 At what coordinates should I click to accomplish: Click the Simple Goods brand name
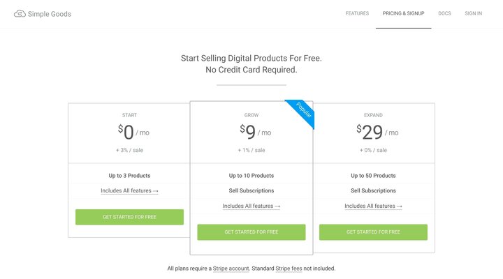(49, 14)
